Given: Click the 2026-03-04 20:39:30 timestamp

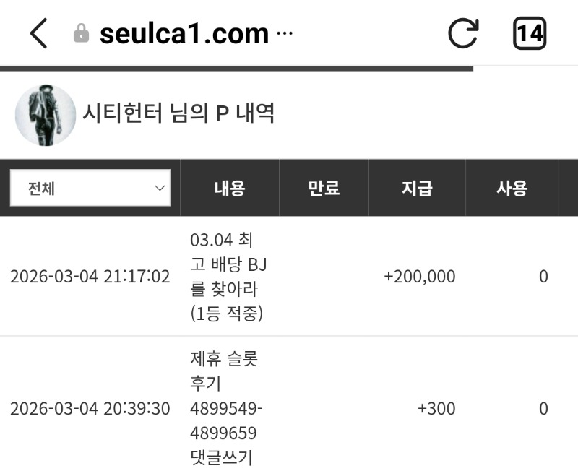Looking at the screenshot, I should [90, 409].
